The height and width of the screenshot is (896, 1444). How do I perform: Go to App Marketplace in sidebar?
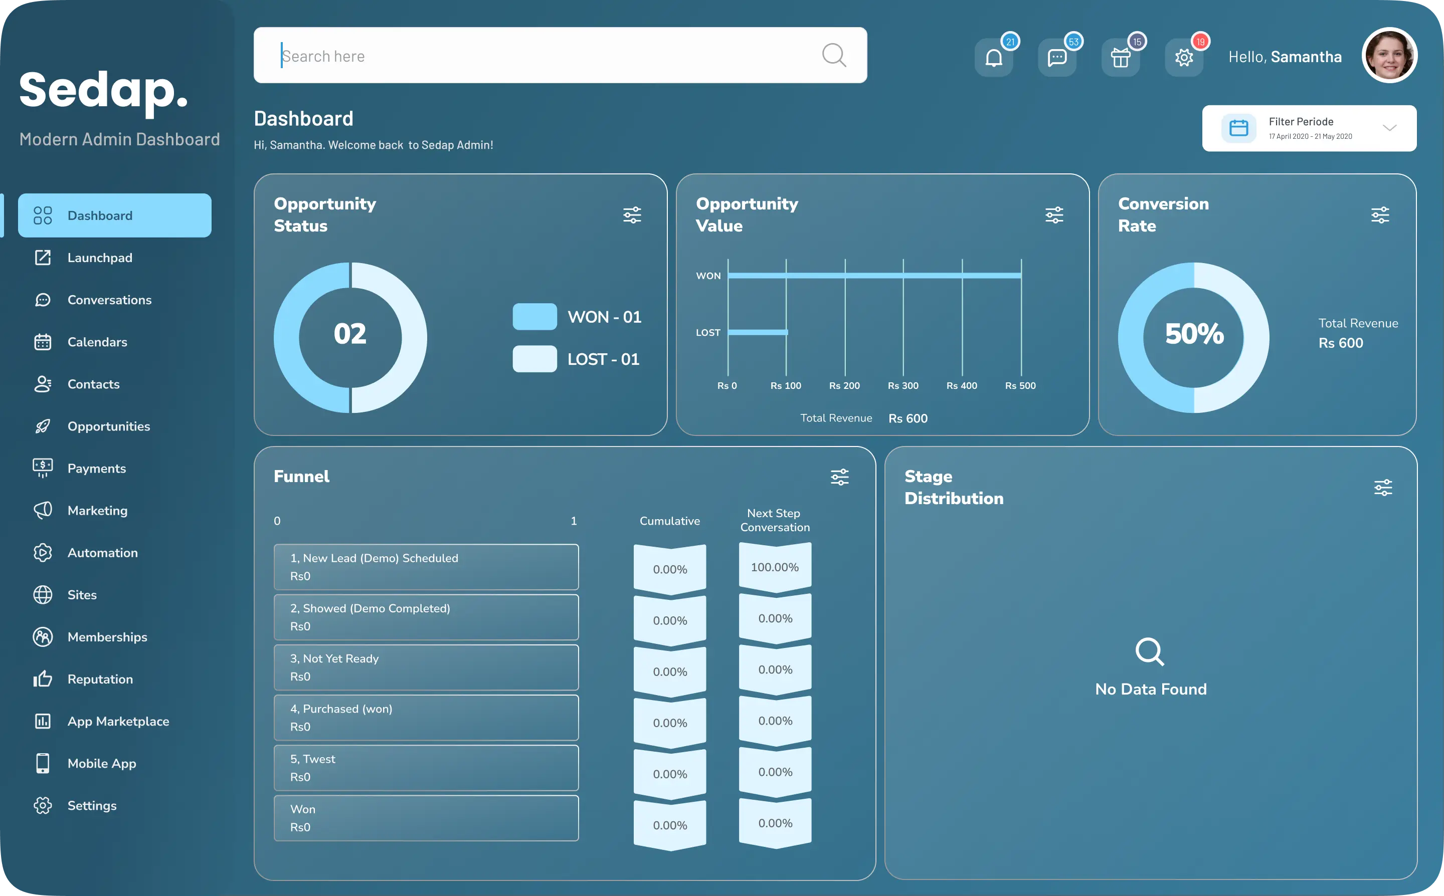(x=118, y=721)
